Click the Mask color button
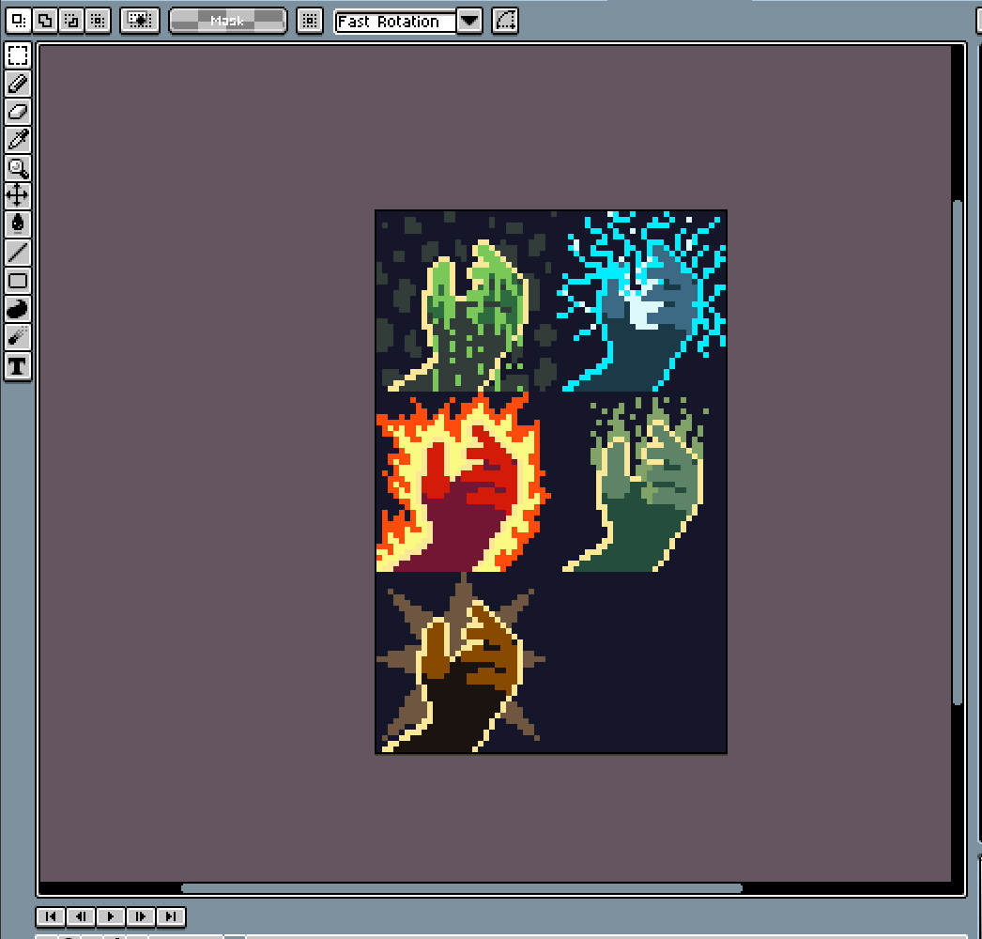 click(x=228, y=21)
